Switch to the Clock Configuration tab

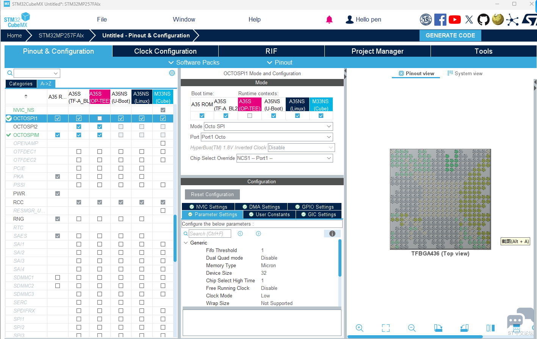165,51
